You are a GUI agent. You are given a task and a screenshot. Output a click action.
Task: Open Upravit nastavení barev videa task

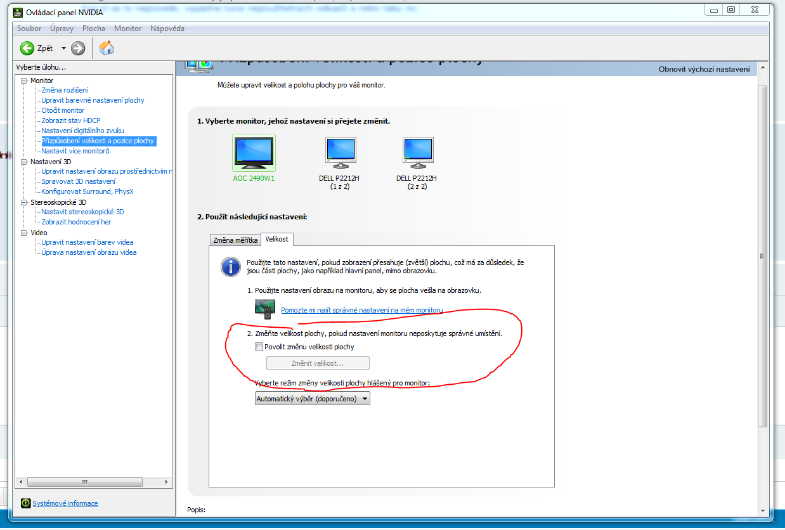click(88, 242)
